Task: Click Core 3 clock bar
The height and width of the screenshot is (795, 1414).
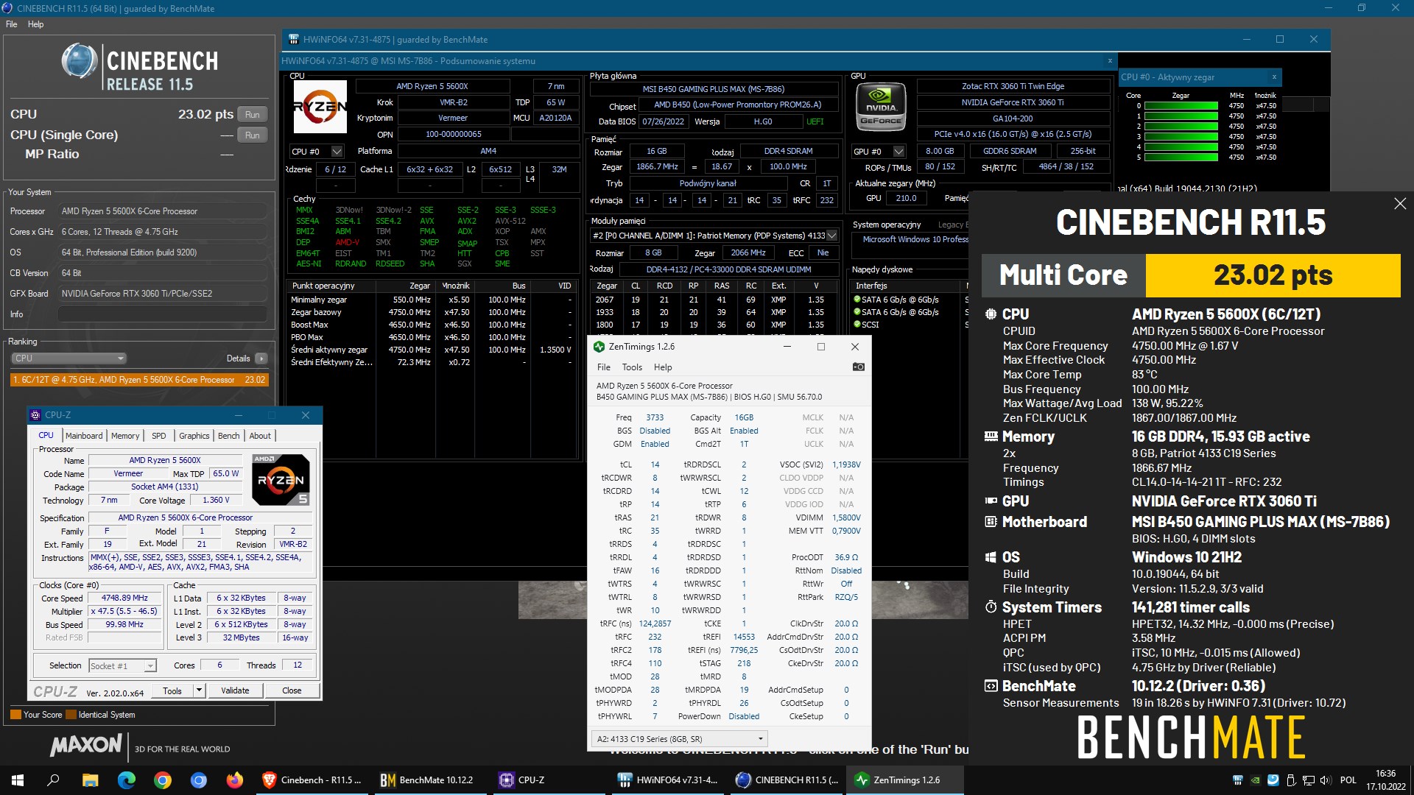Action: [x=1181, y=137]
